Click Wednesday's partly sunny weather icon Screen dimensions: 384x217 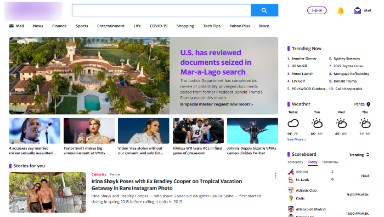[x=341, y=124]
